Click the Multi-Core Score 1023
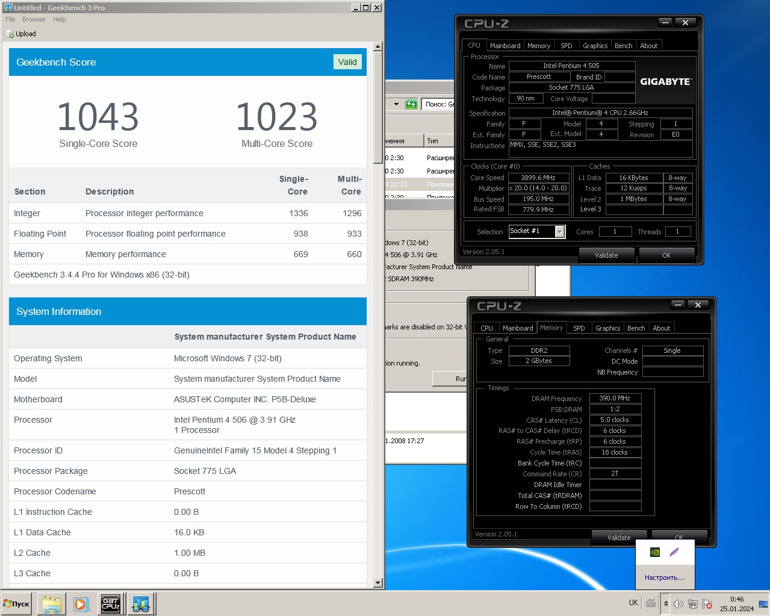Screen dimensions: 770x616 tap(277, 117)
